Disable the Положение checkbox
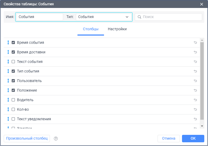 (x=13, y=90)
